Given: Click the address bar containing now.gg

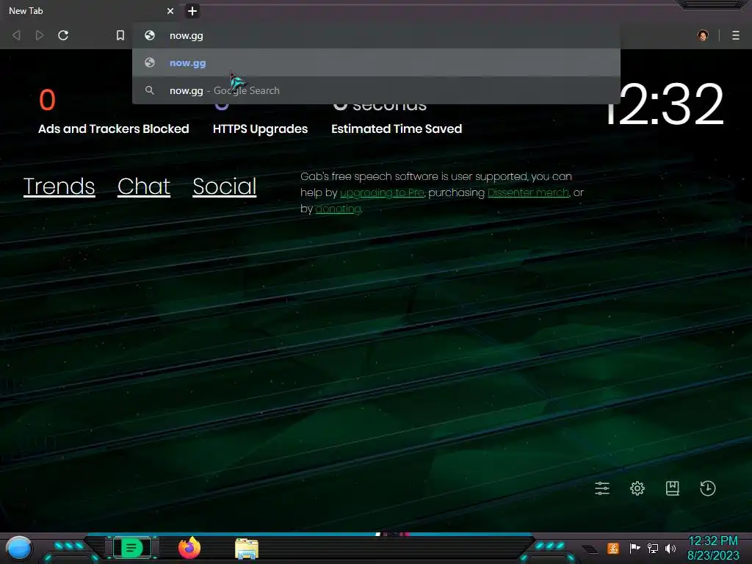Looking at the screenshot, I should click(x=376, y=35).
